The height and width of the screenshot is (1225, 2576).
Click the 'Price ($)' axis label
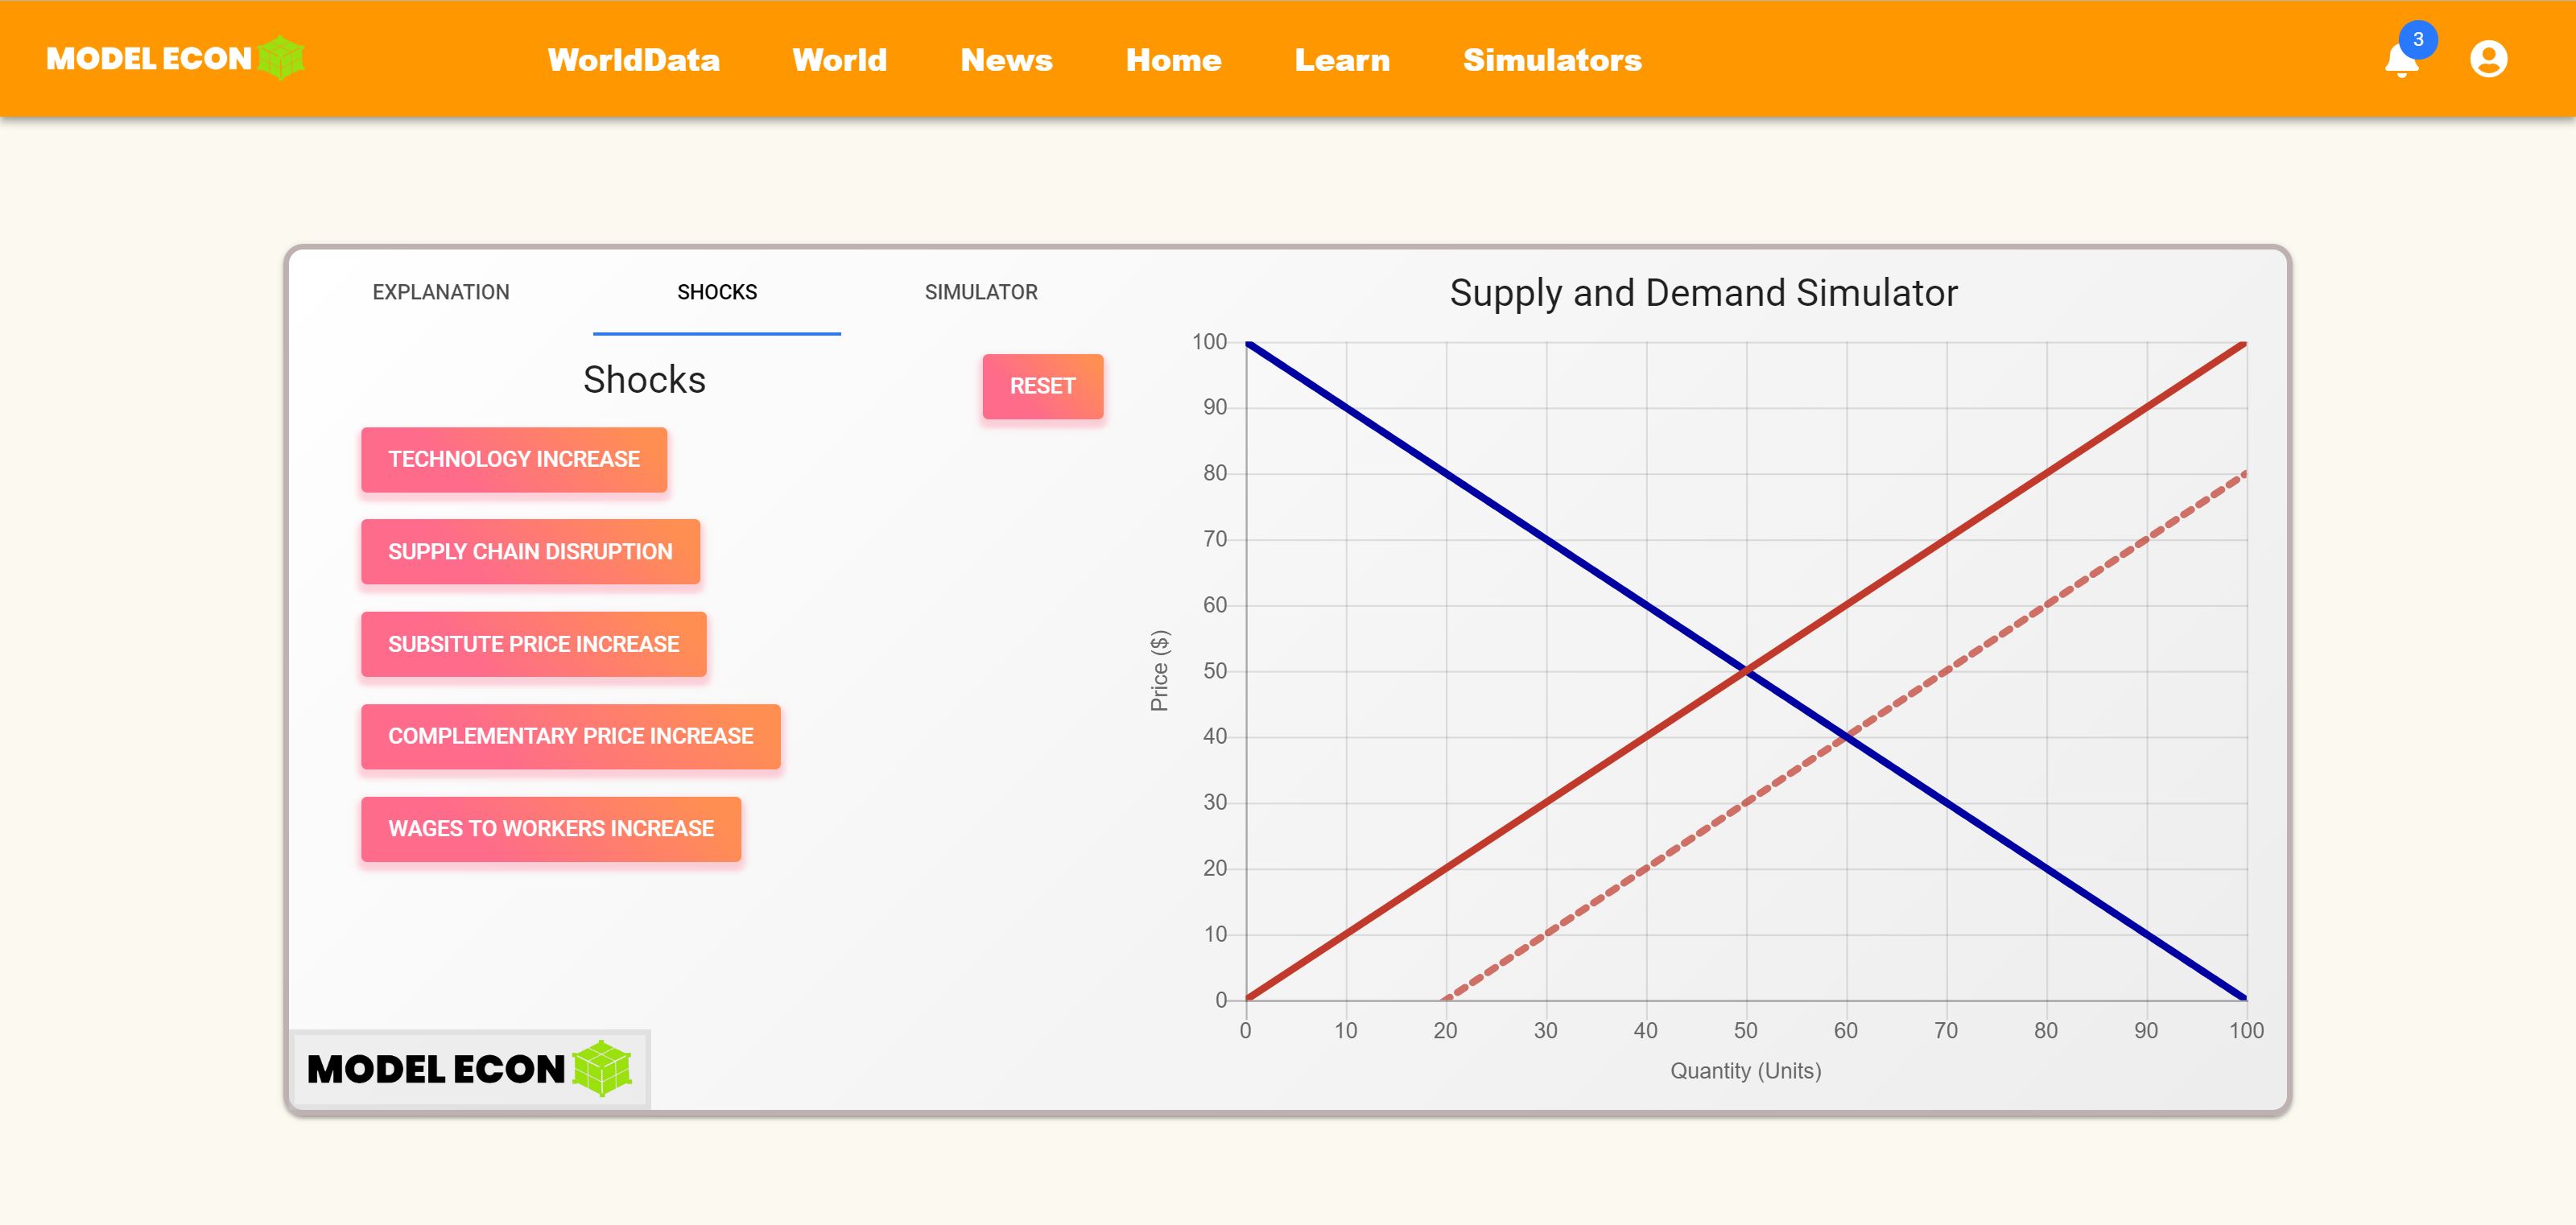(1159, 670)
